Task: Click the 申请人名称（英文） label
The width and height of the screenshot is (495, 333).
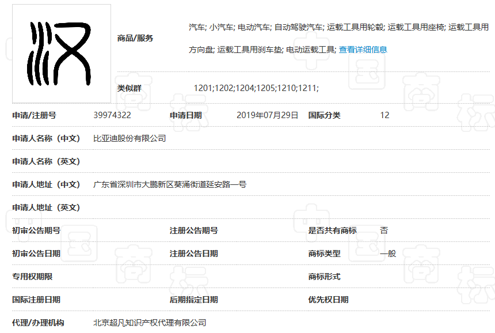Action: point(46,161)
